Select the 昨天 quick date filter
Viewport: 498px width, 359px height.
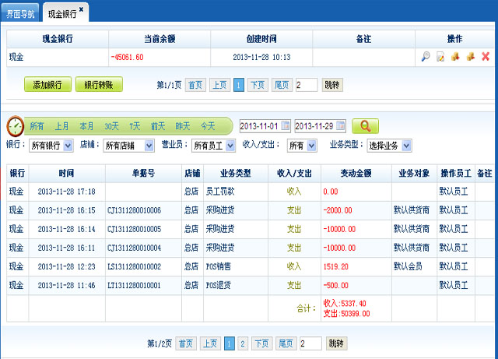tap(183, 126)
